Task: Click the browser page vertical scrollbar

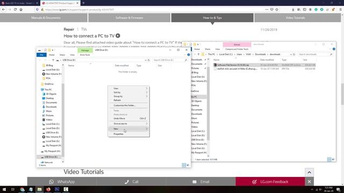Action: pos(342,94)
